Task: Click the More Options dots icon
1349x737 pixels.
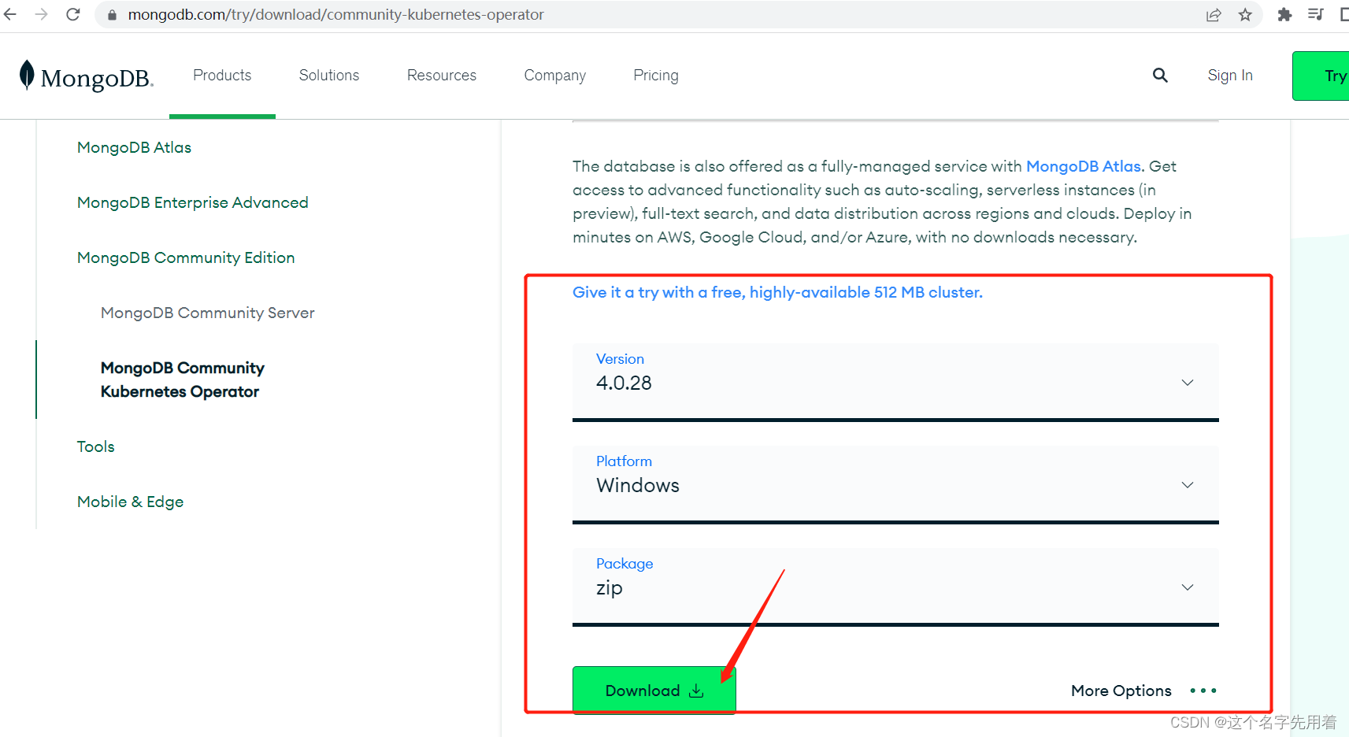Action: coord(1203,691)
